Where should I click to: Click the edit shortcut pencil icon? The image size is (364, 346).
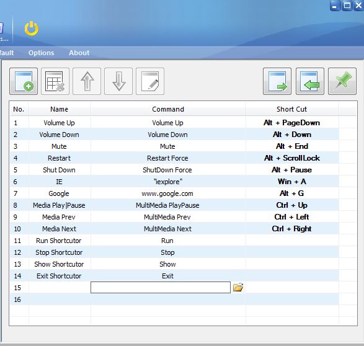tap(150, 81)
